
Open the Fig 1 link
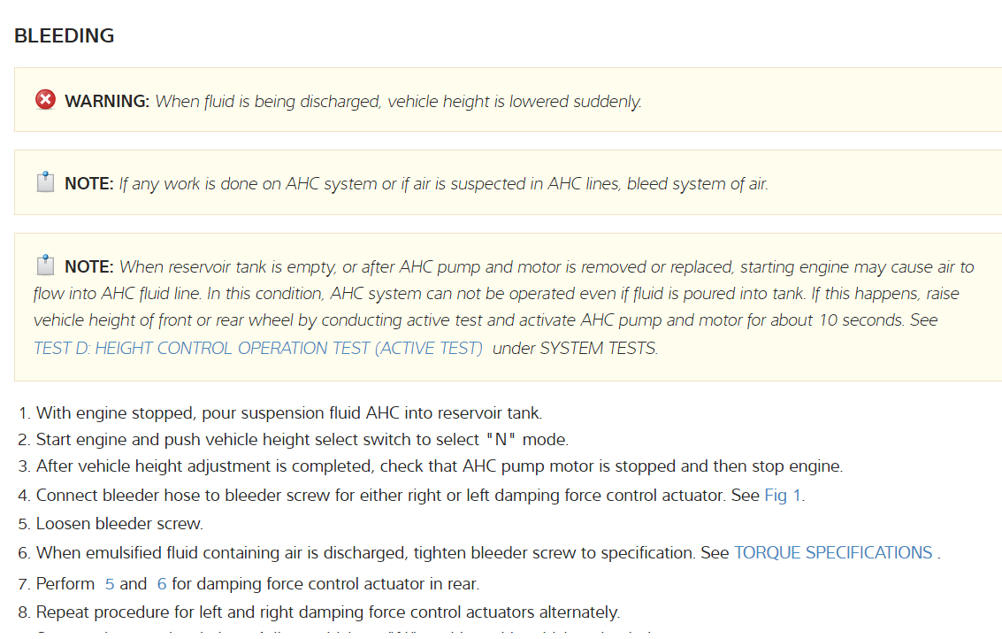coord(783,495)
